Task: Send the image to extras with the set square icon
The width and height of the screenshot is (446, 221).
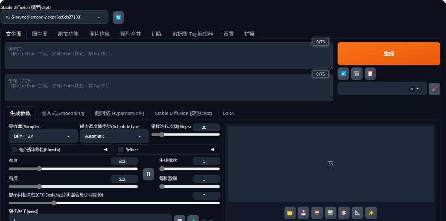Action: pos(358,213)
